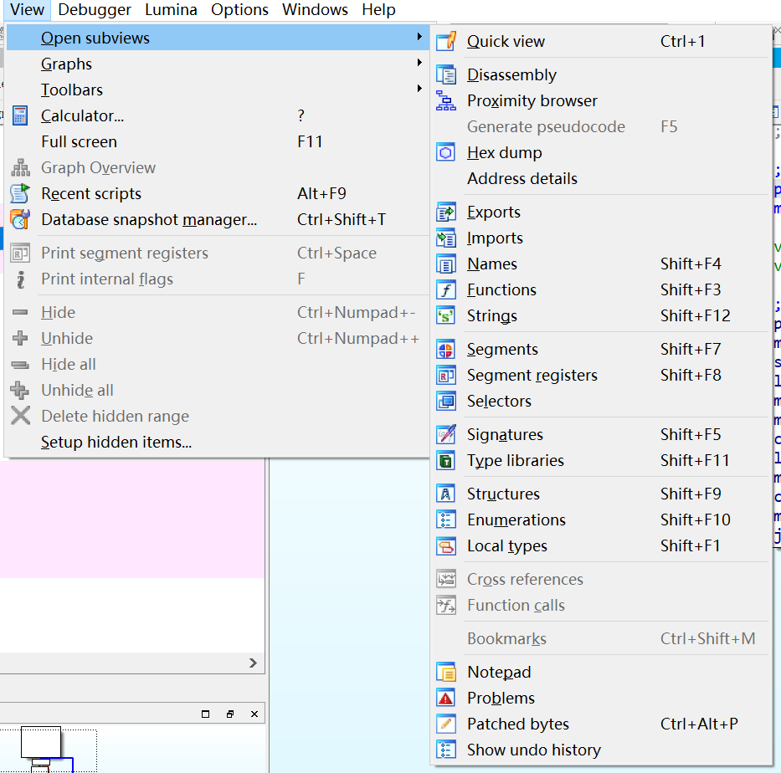Click the Type libraries icon
This screenshot has width=781, height=773.
click(446, 460)
